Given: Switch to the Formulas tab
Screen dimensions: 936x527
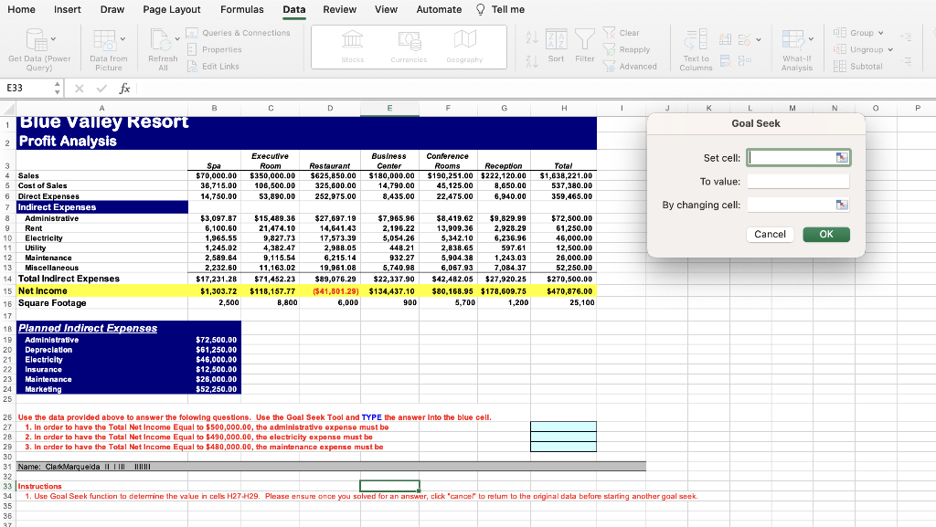Looking at the screenshot, I should 241,10.
